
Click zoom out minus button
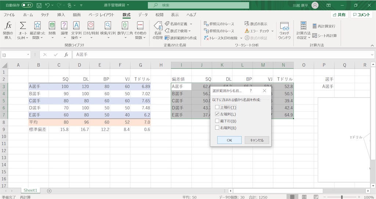tap(324, 197)
